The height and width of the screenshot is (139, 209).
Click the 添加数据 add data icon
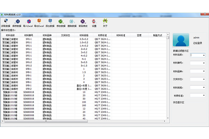click(x=50, y=22)
